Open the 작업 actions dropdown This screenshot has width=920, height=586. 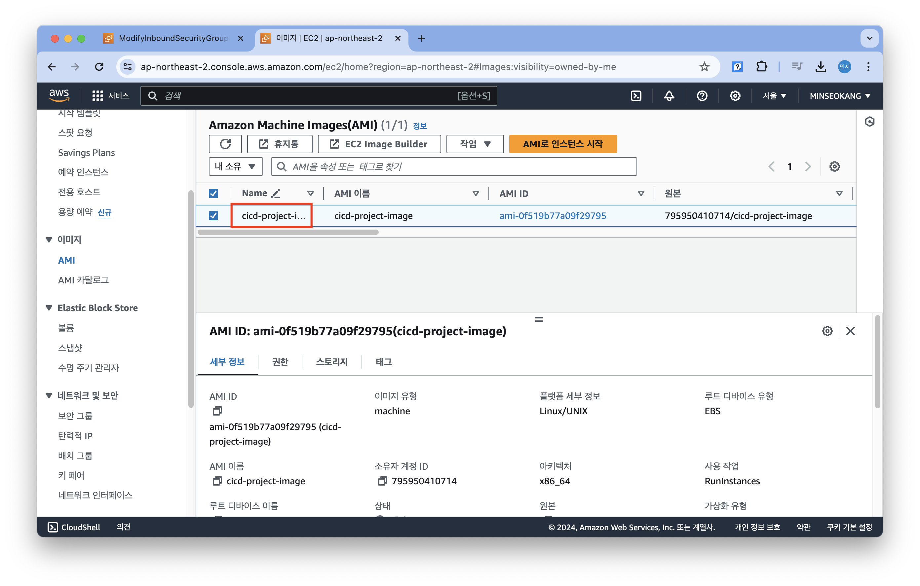click(475, 144)
